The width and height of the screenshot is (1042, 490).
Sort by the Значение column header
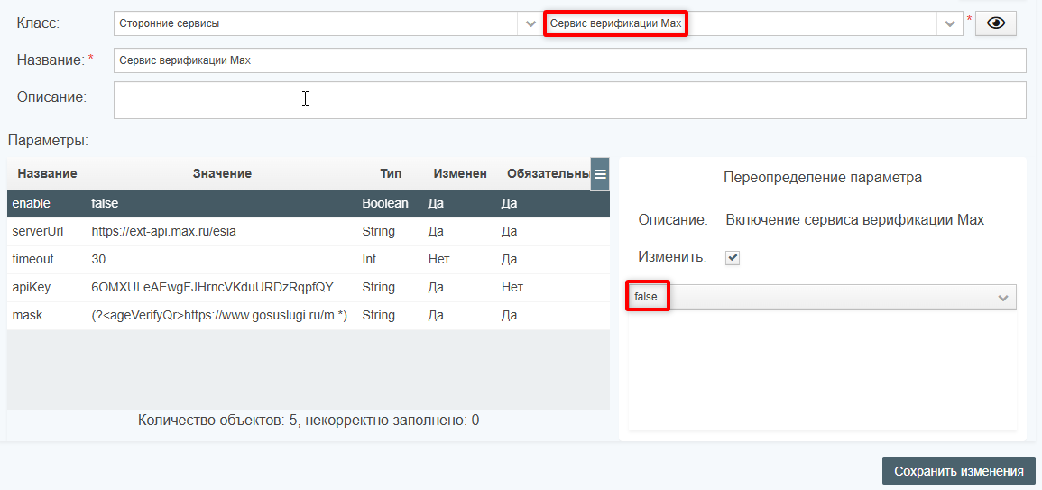click(222, 173)
